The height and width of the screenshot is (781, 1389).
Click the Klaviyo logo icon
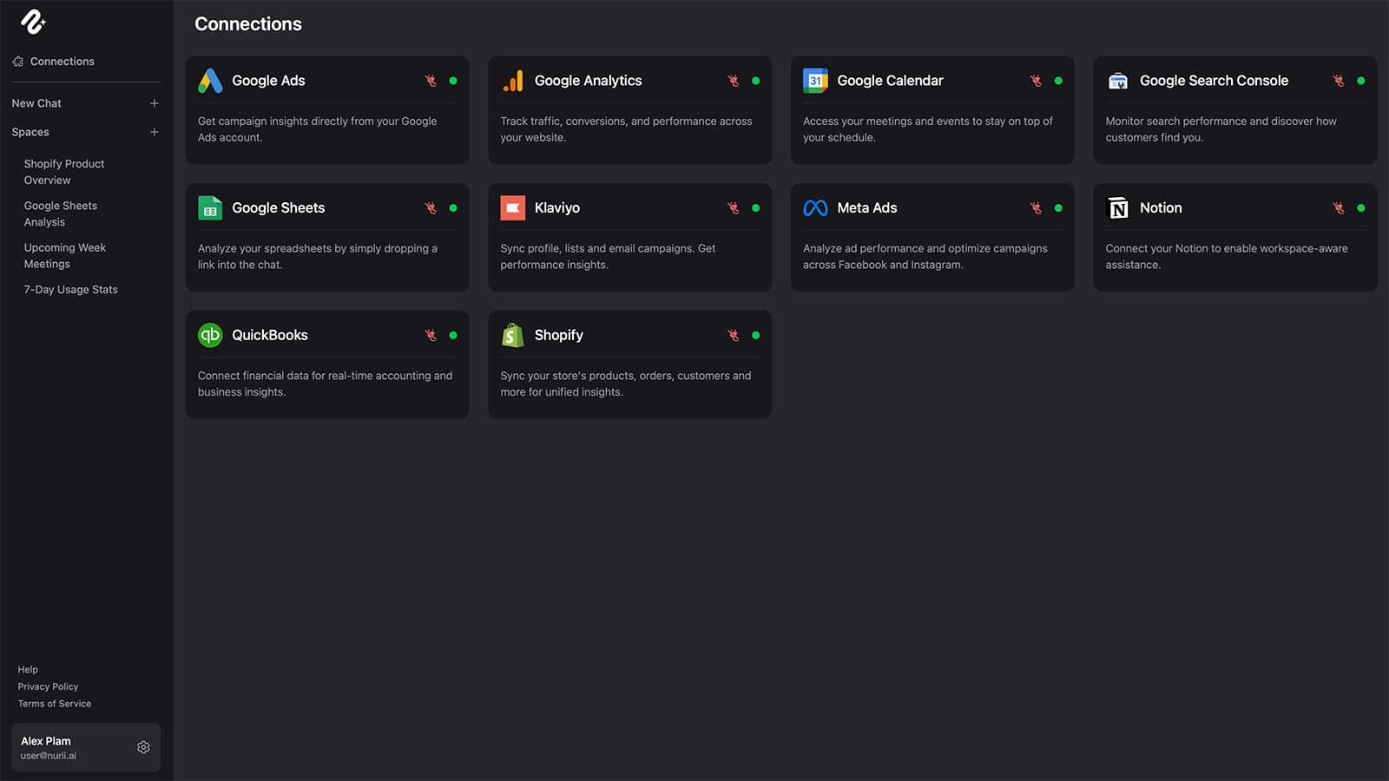(x=513, y=208)
